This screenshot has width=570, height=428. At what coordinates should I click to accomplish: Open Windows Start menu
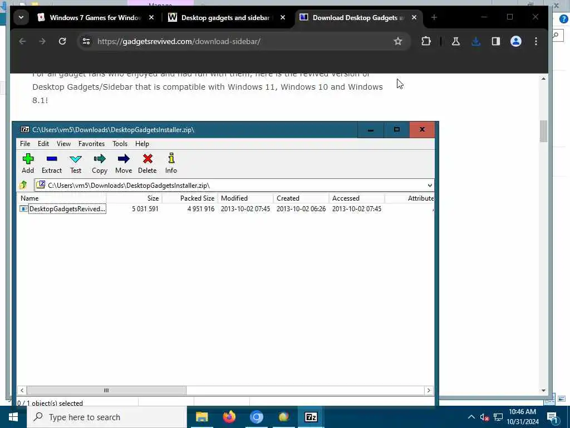tap(13, 417)
